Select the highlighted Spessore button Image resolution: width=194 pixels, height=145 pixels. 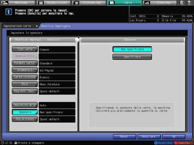[25, 112]
